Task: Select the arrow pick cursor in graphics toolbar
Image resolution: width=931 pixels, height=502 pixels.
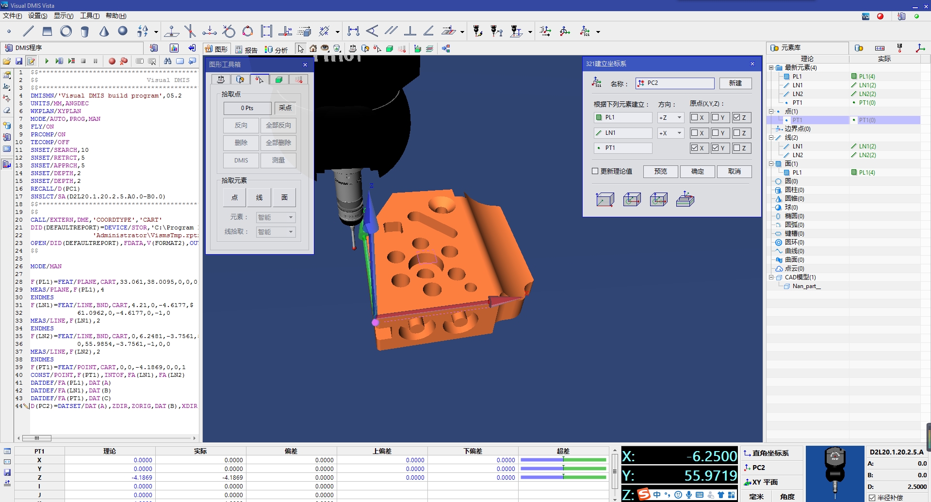Action: coord(300,49)
